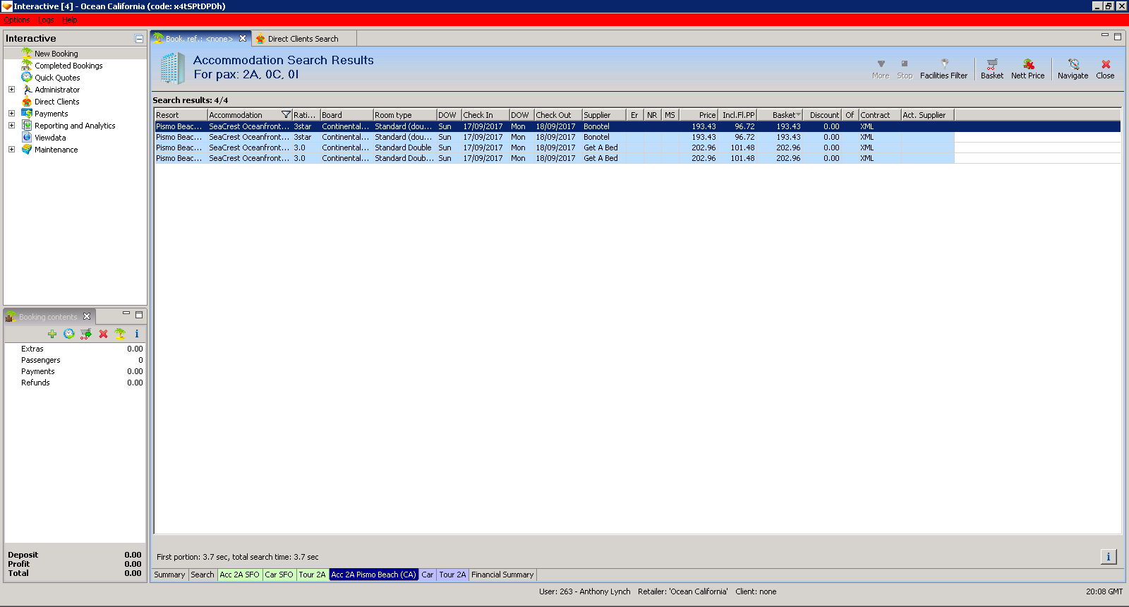Sort results by Contract column header
The image size is (1129, 607).
point(880,115)
